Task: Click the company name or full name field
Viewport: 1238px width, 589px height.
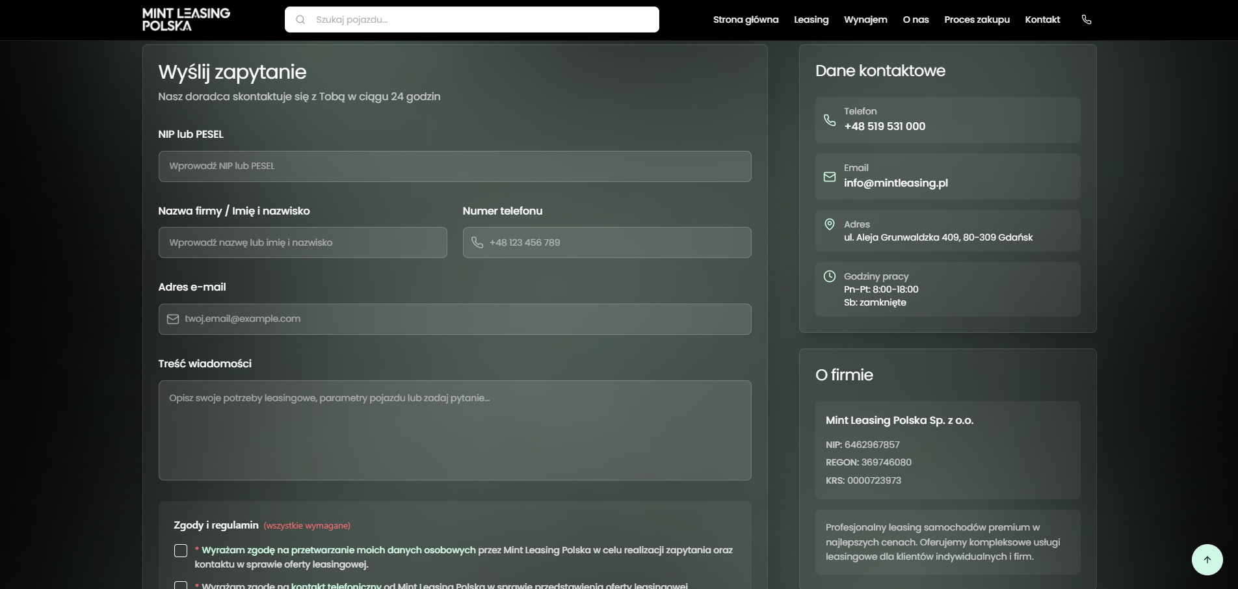Action: (303, 242)
